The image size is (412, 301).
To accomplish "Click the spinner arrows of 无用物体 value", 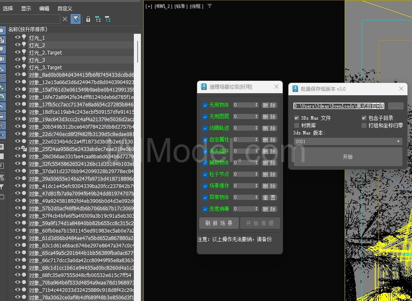I will point(257,105).
